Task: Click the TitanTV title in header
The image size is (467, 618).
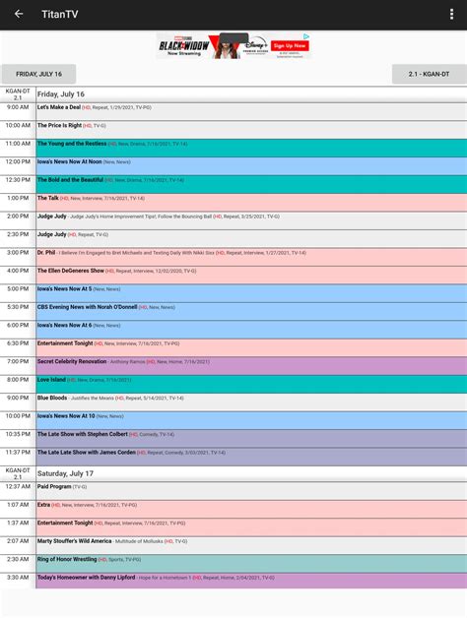Action: (x=60, y=14)
